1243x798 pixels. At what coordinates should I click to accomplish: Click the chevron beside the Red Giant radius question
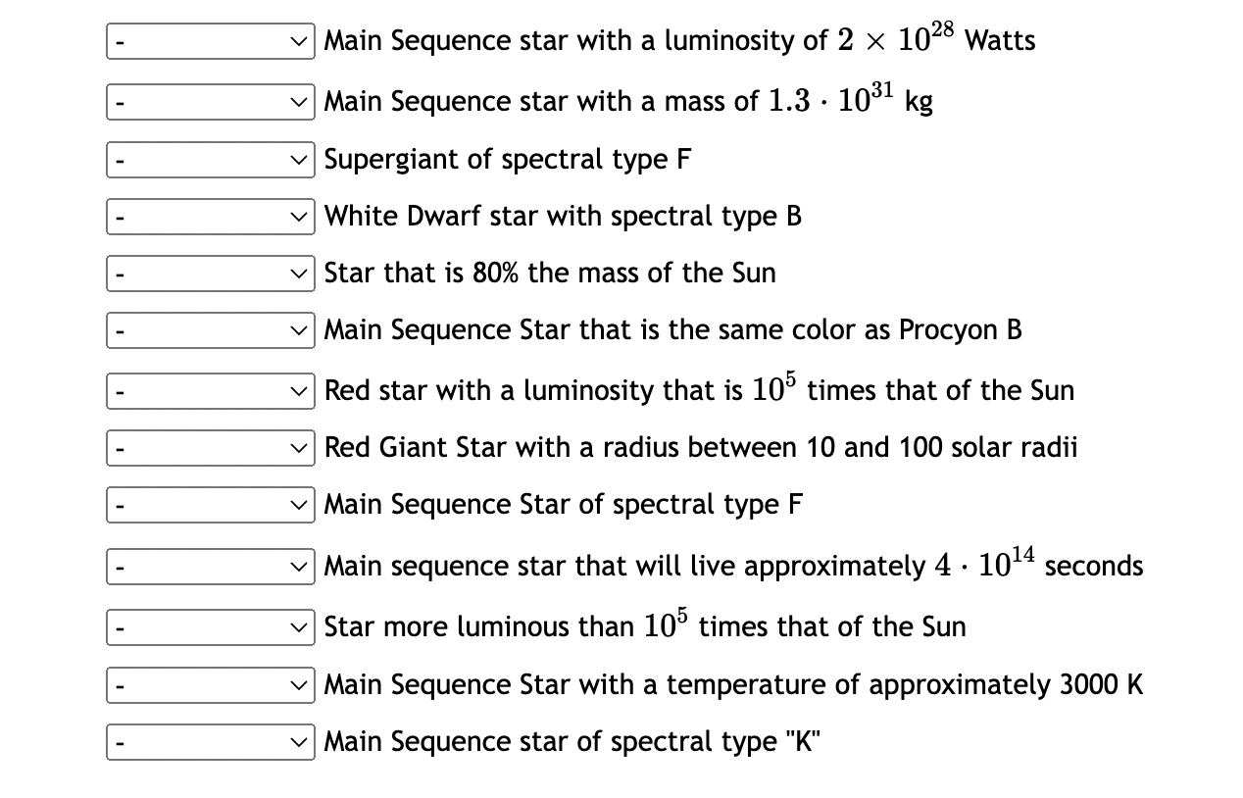pyautogui.click(x=299, y=447)
